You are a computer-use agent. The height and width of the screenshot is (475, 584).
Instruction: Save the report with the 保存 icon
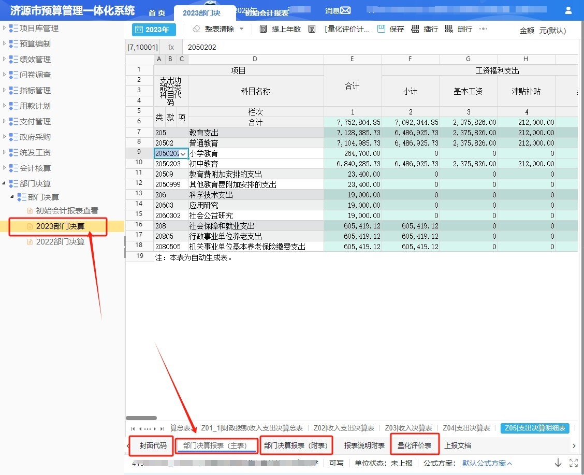382,29
